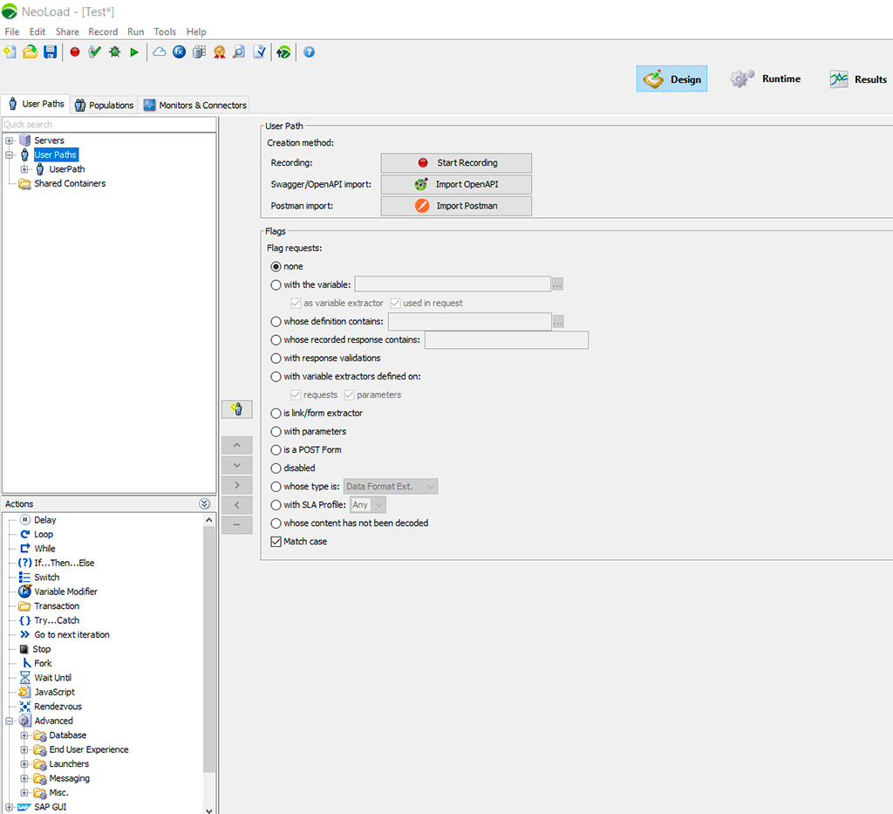Open the cloud toolbar icon
Viewport: 893px width, 814px height.
pos(160,52)
